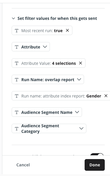The image size is (110, 176).
Task: Click the 'Set filter values for when this gets sent' heading
Action: pyautogui.click(x=57, y=18)
